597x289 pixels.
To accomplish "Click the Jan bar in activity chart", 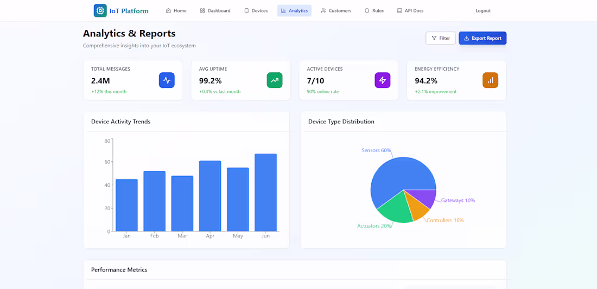I will [127, 205].
